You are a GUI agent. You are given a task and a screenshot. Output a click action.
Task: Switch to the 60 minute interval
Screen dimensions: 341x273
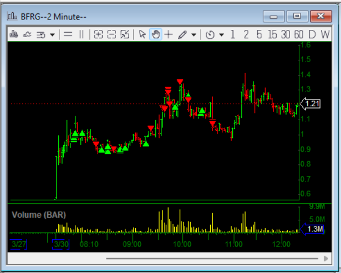point(299,34)
